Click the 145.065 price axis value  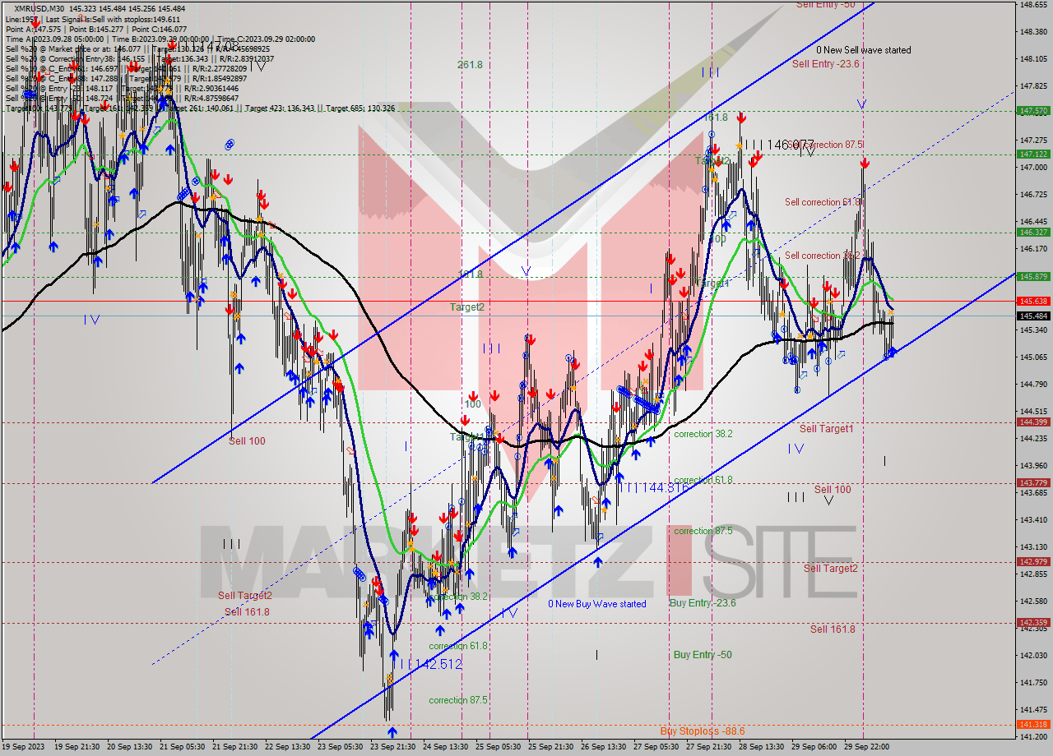(1033, 357)
